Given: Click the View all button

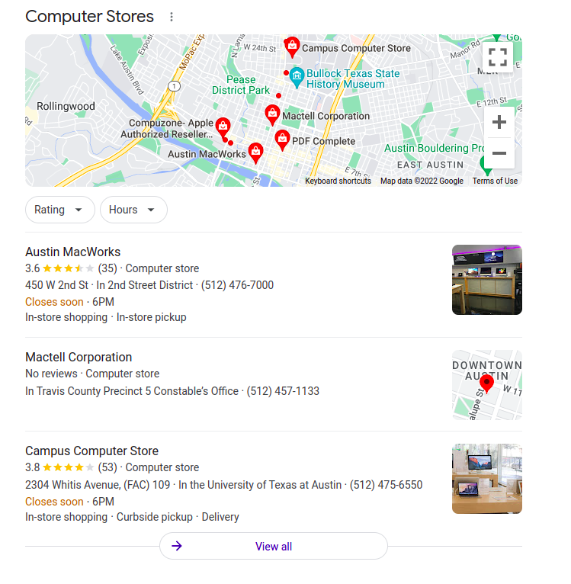Looking at the screenshot, I should (x=274, y=546).
